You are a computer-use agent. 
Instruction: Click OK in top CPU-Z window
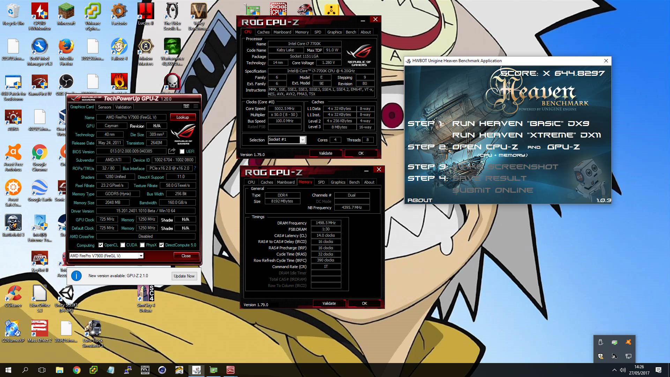click(x=361, y=153)
